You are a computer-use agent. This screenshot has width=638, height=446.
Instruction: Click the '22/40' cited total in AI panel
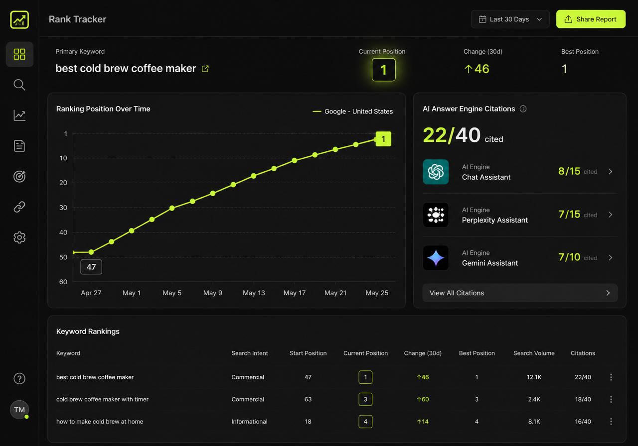click(452, 135)
